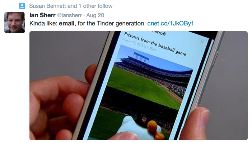This screenshot has width=252, height=143.
Task: Expand the tweet's attached phone image
Action: pyautogui.click(x=138, y=86)
